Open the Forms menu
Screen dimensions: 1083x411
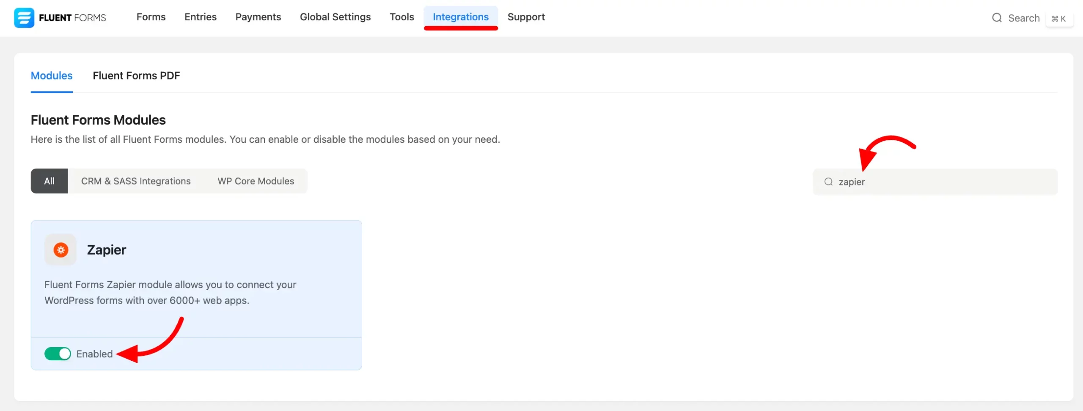[151, 17]
